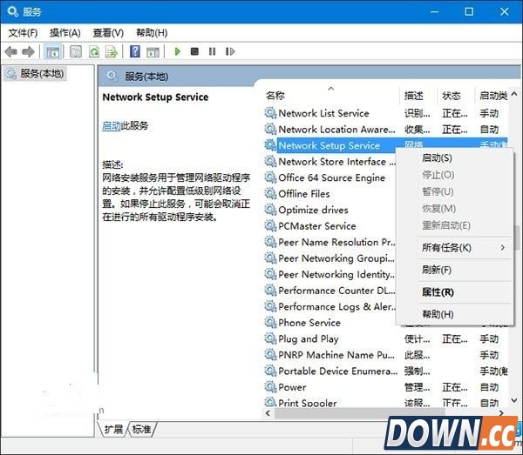Click the 启动 link in the description pane

click(x=111, y=125)
